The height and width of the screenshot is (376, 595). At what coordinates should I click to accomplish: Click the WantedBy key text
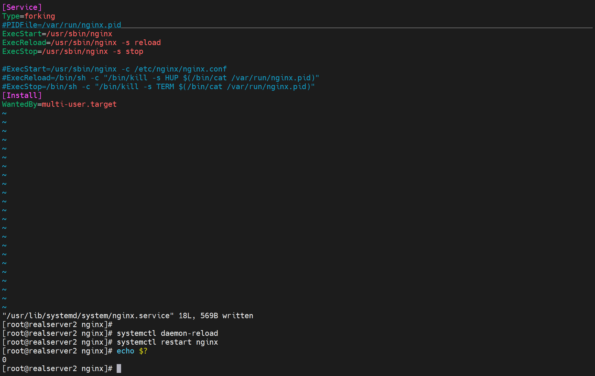point(20,104)
